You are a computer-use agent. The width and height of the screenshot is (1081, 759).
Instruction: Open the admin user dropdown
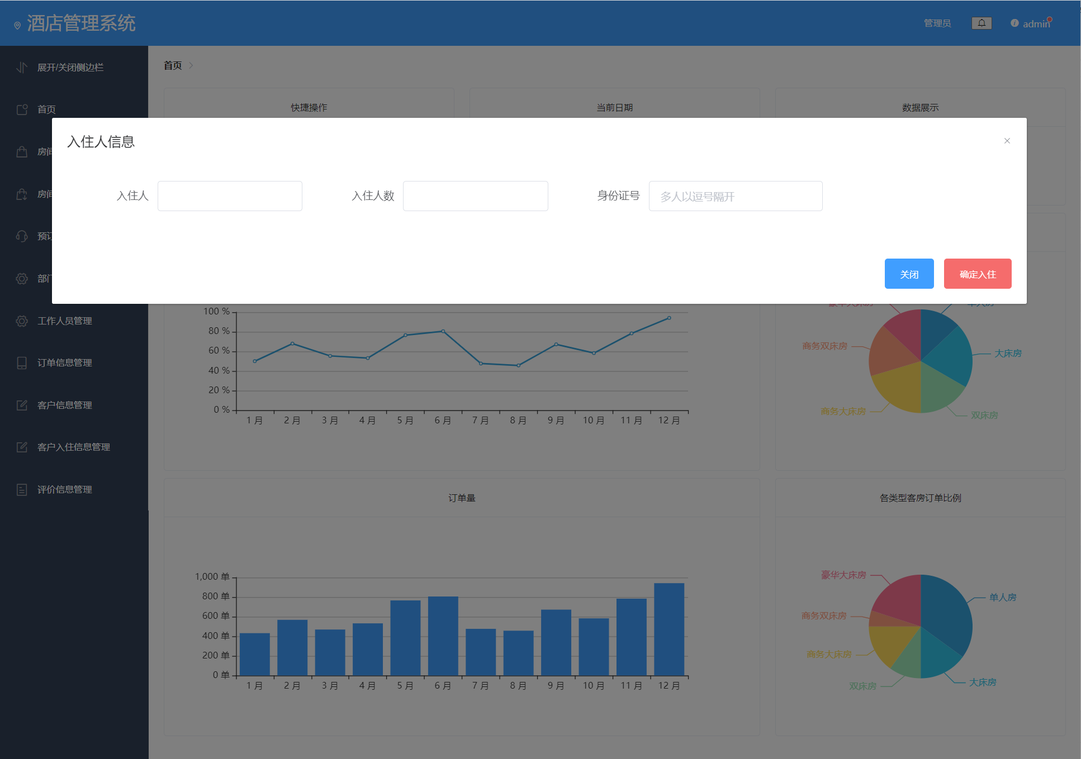pyautogui.click(x=1036, y=24)
